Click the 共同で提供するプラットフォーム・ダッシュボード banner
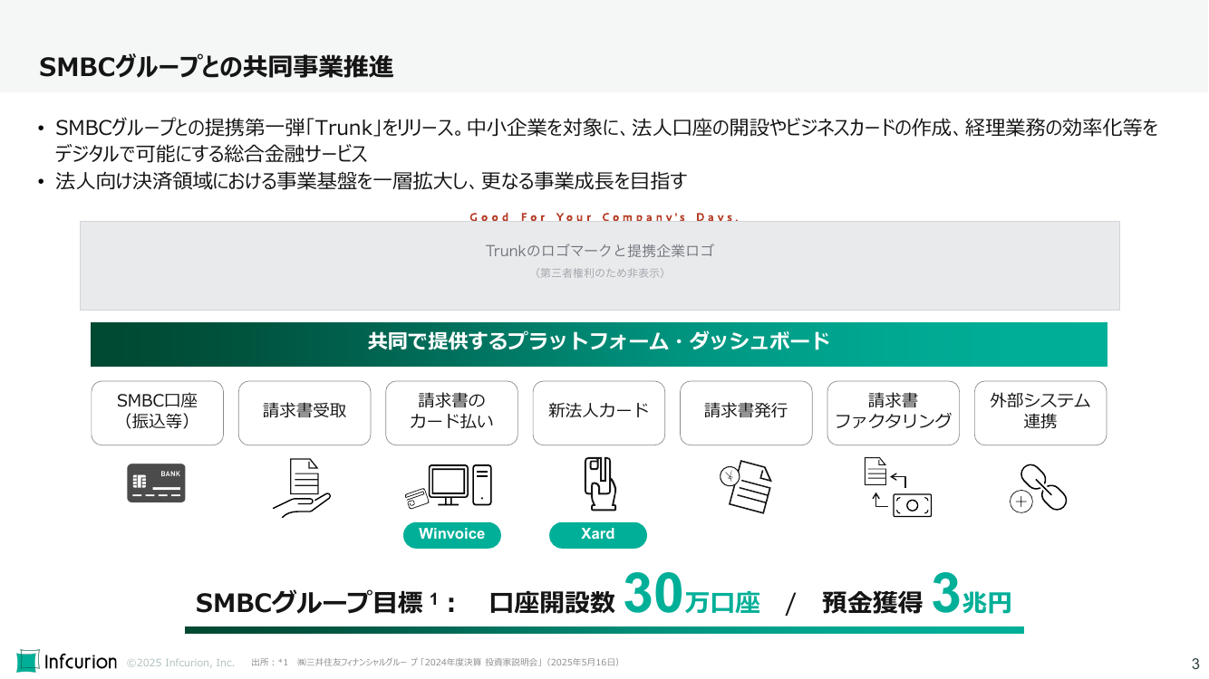The height and width of the screenshot is (679, 1209). point(599,344)
